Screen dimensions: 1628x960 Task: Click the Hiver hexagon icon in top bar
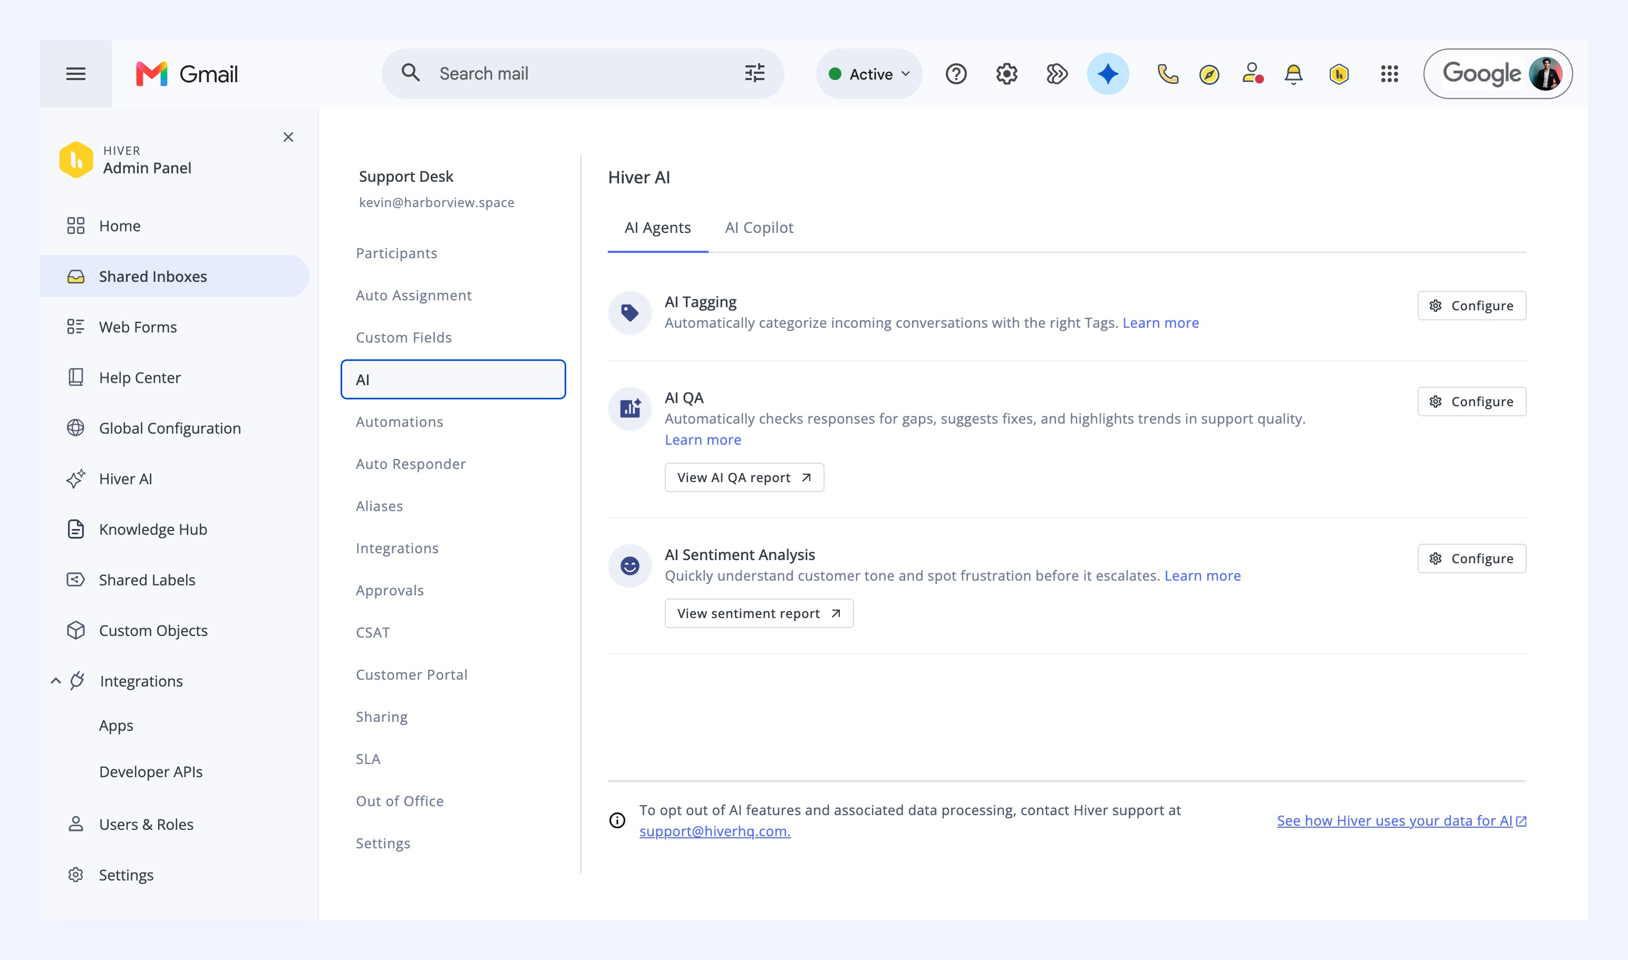point(1339,74)
